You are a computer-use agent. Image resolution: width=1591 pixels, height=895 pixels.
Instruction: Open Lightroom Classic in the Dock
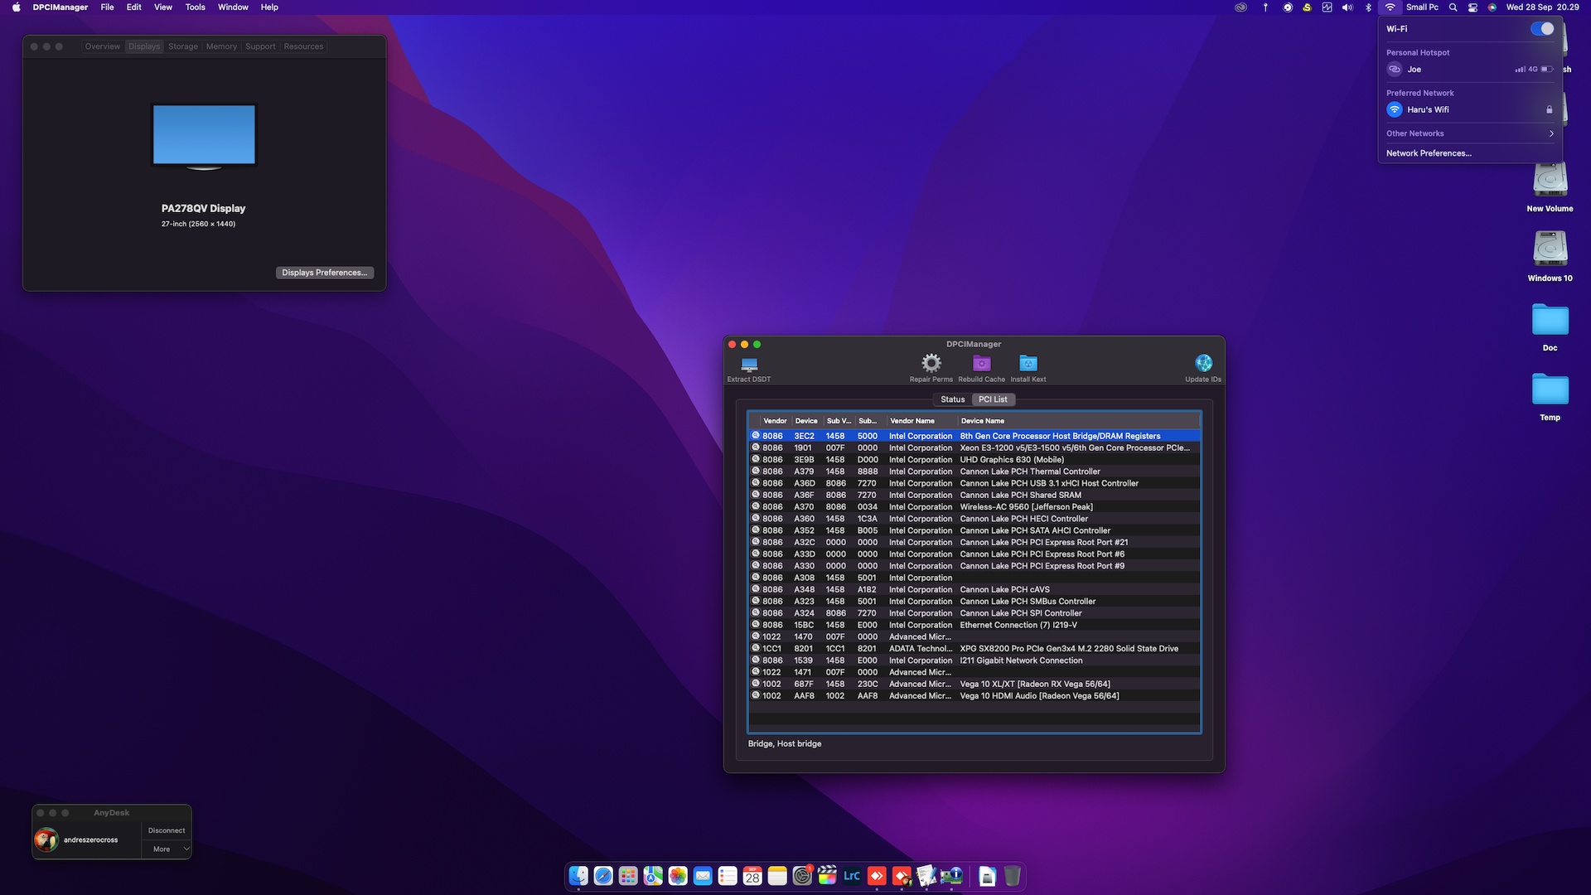[x=852, y=876]
